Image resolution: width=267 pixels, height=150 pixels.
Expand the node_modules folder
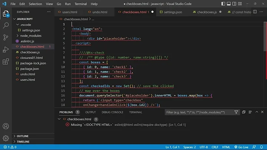[x=17, y=36]
